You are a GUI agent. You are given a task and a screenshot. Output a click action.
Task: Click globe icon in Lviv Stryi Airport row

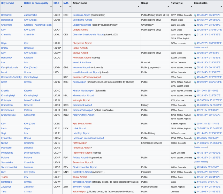pos(195,134)
